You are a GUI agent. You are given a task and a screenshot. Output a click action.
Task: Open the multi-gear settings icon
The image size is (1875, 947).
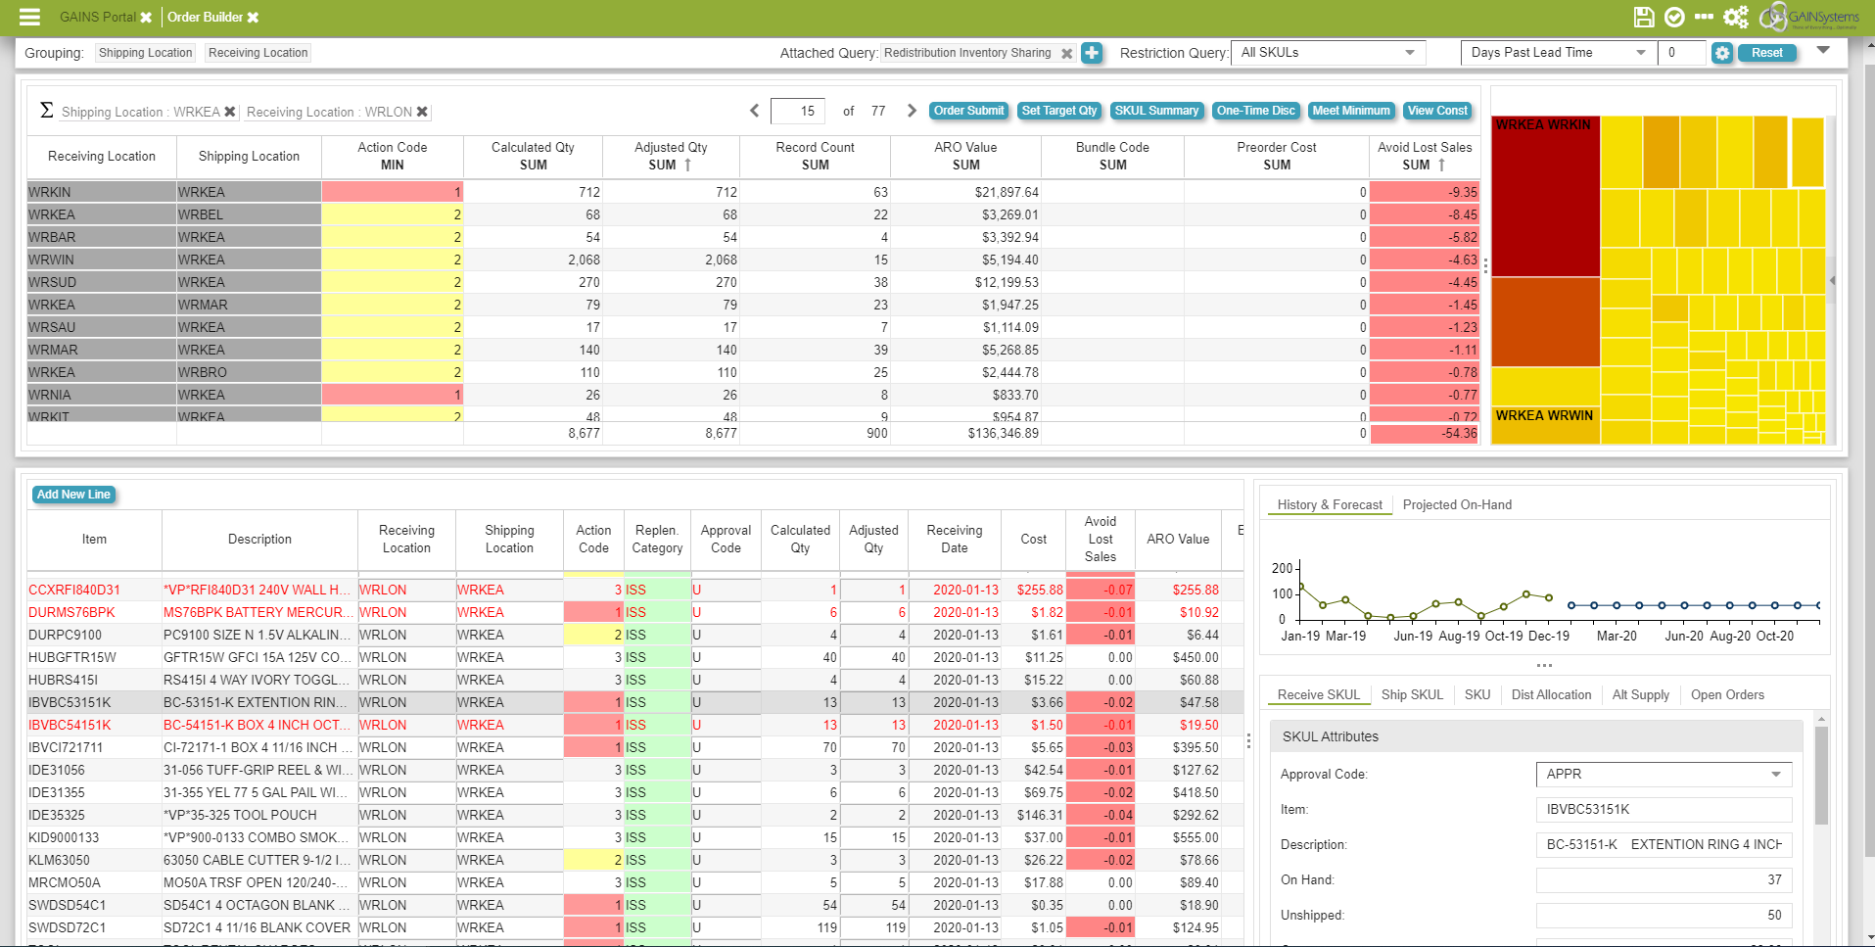tap(1736, 17)
